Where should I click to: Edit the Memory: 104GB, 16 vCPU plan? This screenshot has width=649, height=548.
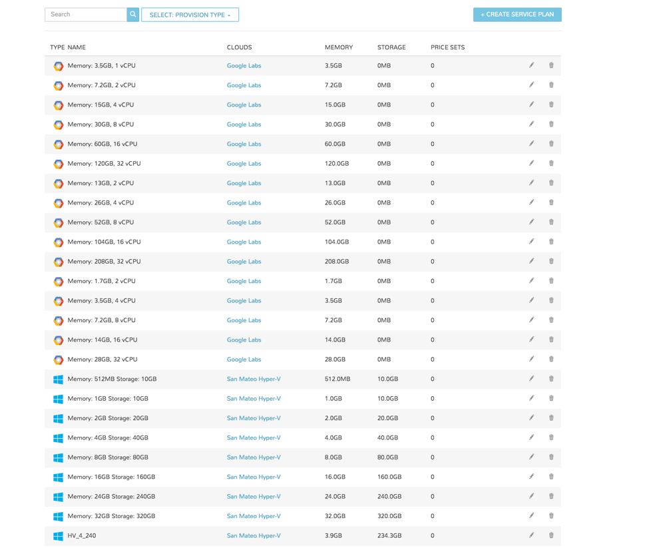(x=531, y=242)
